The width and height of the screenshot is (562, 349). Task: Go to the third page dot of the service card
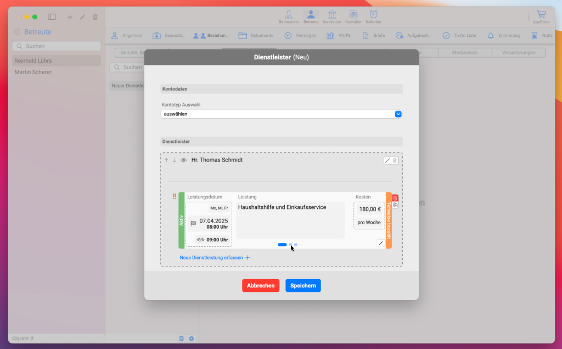(x=296, y=245)
